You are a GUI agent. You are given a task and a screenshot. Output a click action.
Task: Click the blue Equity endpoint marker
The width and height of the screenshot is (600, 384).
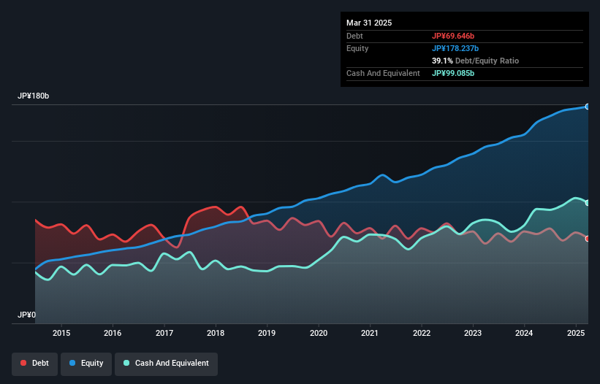[x=587, y=107]
